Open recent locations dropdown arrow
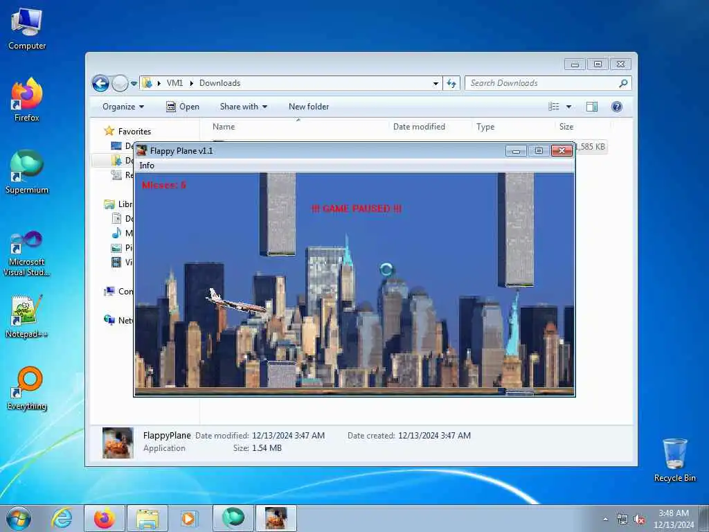Screen dimensions: 709x532 (134, 84)
